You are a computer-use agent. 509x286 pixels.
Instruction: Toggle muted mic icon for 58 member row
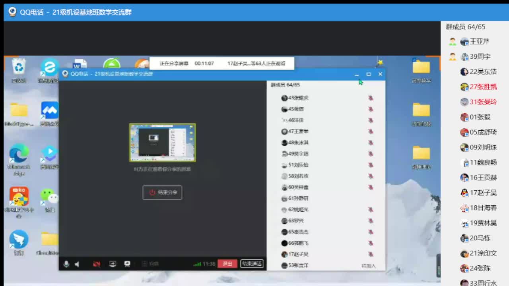tap(371, 176)
